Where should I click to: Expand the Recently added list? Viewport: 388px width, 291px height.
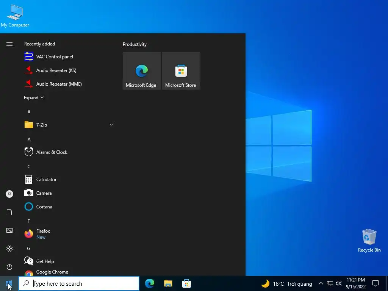click(x=34, y=97)
